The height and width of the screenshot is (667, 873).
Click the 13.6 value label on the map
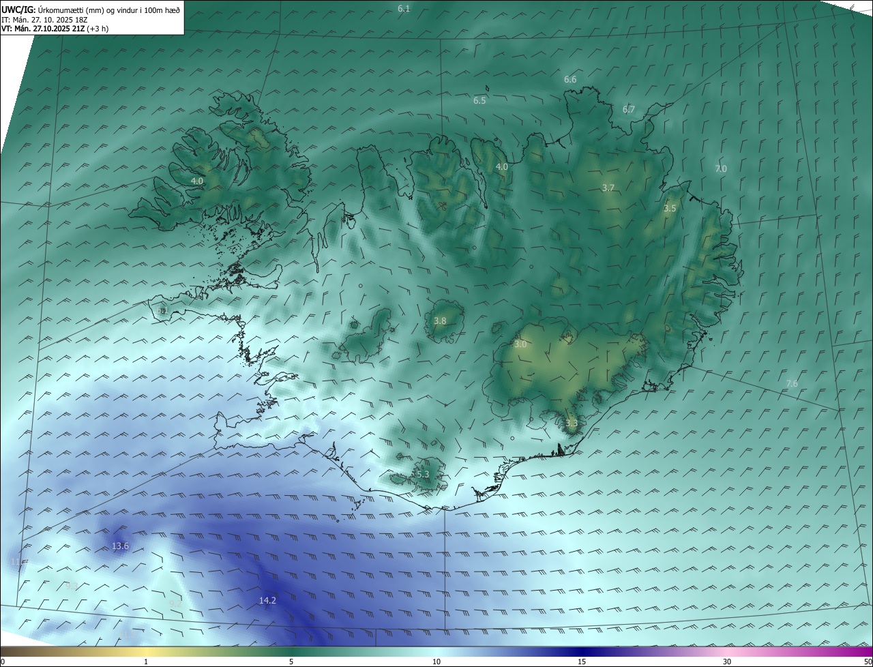(120, 546)
